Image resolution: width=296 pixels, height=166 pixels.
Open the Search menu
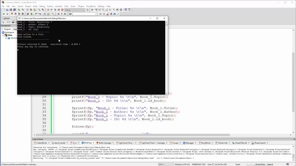click(20, 6)
